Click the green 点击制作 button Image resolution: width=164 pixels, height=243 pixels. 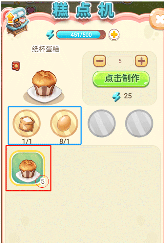click(121, 79)
